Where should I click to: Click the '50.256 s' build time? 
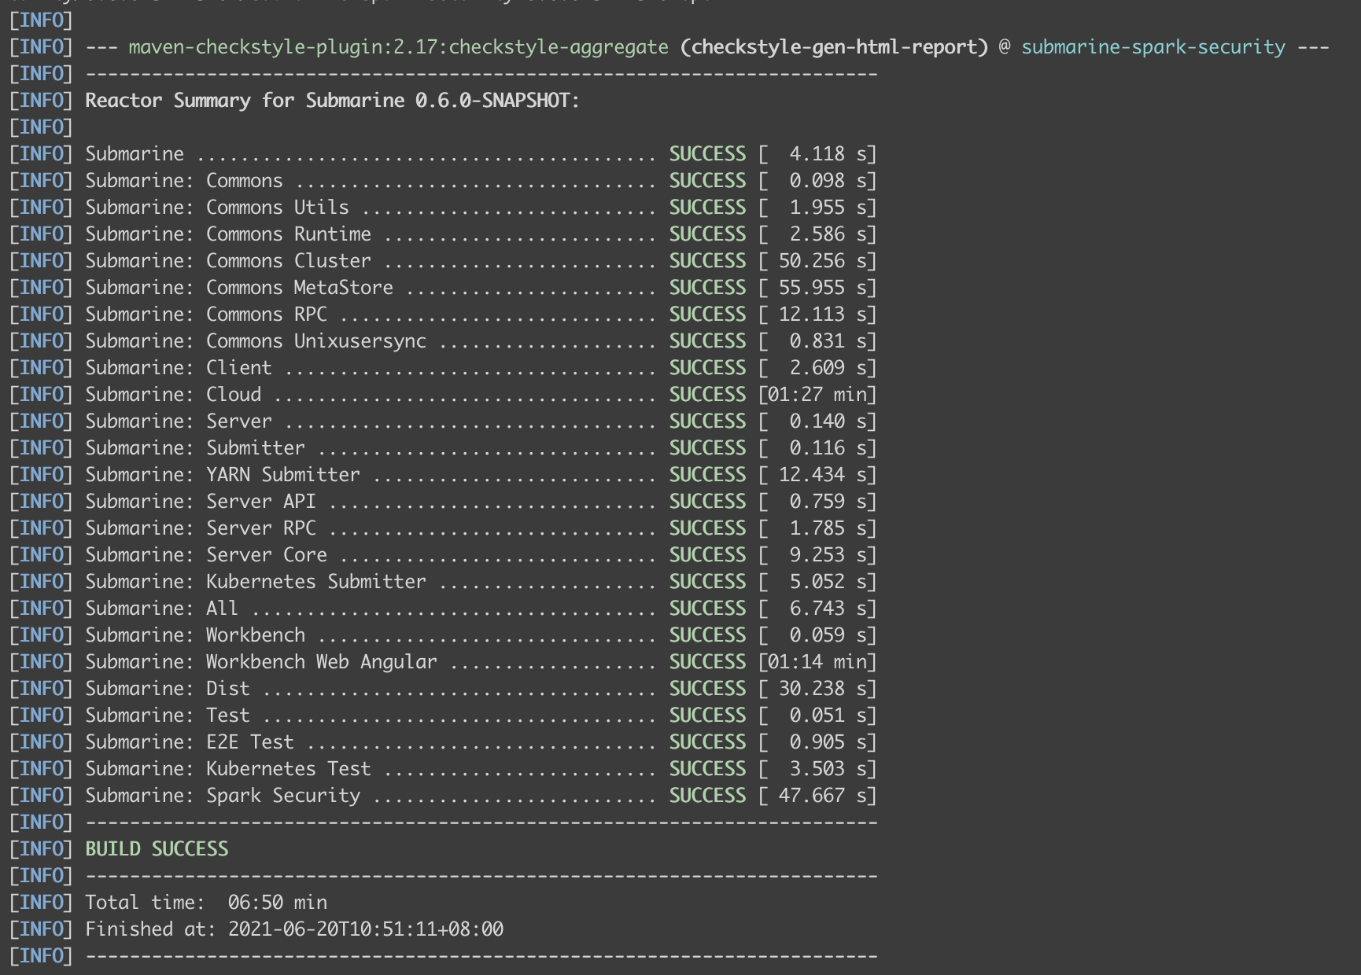click(822, 261)
